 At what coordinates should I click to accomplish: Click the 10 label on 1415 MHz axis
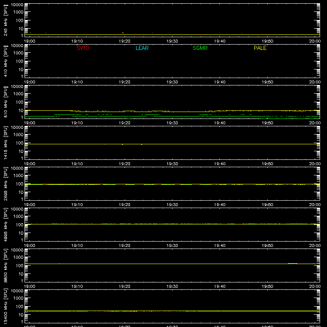coord(21,151)
